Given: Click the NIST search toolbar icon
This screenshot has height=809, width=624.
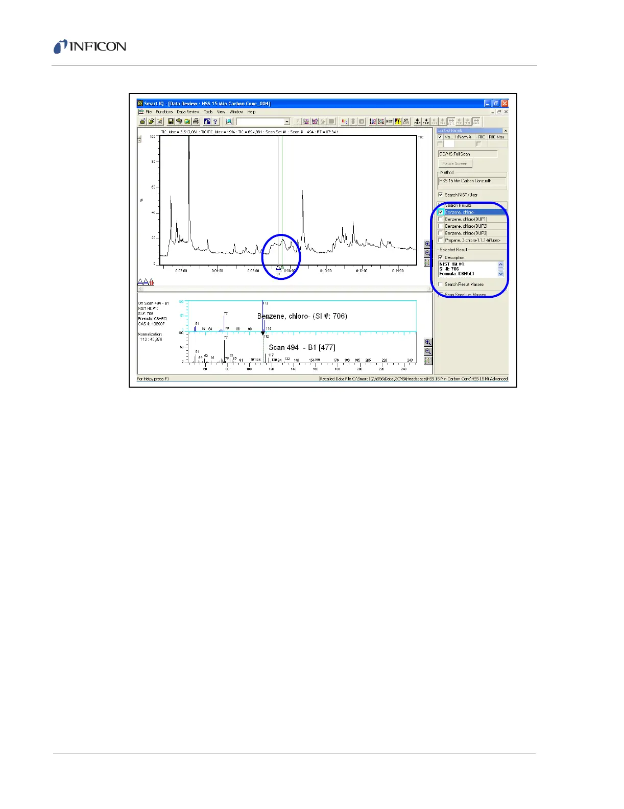Looking at the screenshot, I should (389, 122).
